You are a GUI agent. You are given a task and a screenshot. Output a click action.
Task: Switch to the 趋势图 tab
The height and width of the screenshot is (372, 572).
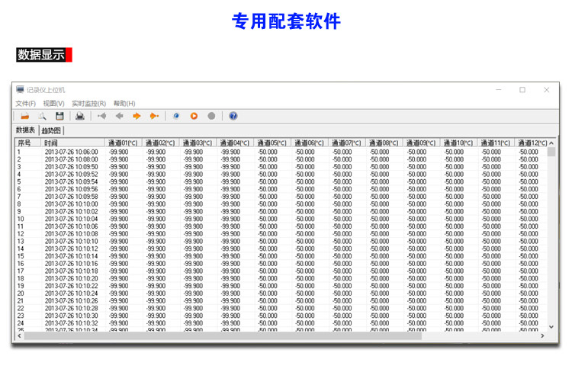(x=52, y=131)
